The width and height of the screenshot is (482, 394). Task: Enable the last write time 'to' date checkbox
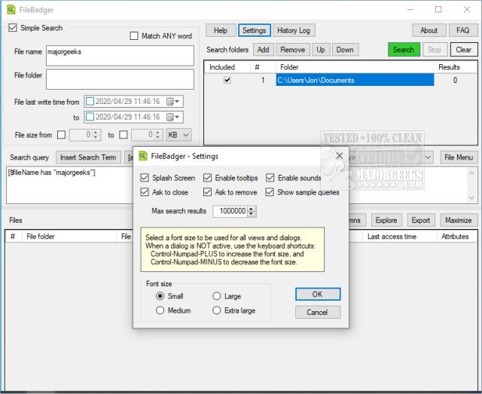pyautogui.click(x=90, y=117)
